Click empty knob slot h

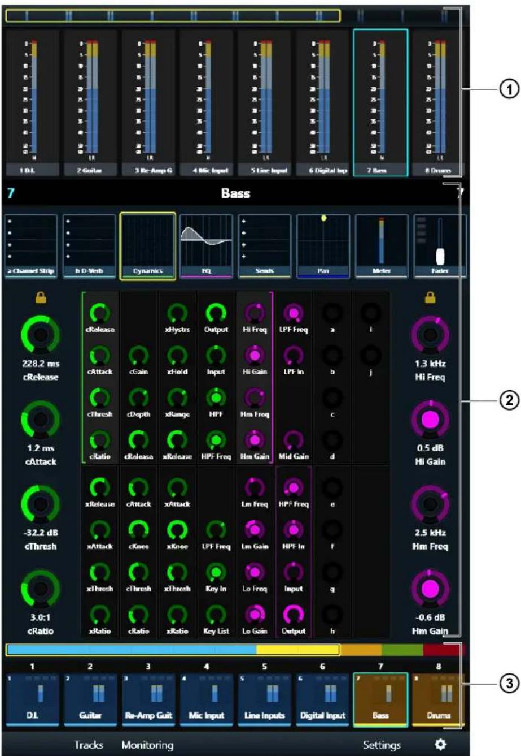point(332,615)
